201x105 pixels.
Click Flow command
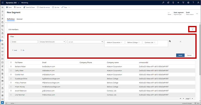pyautogui.click(x=64, y=7)
